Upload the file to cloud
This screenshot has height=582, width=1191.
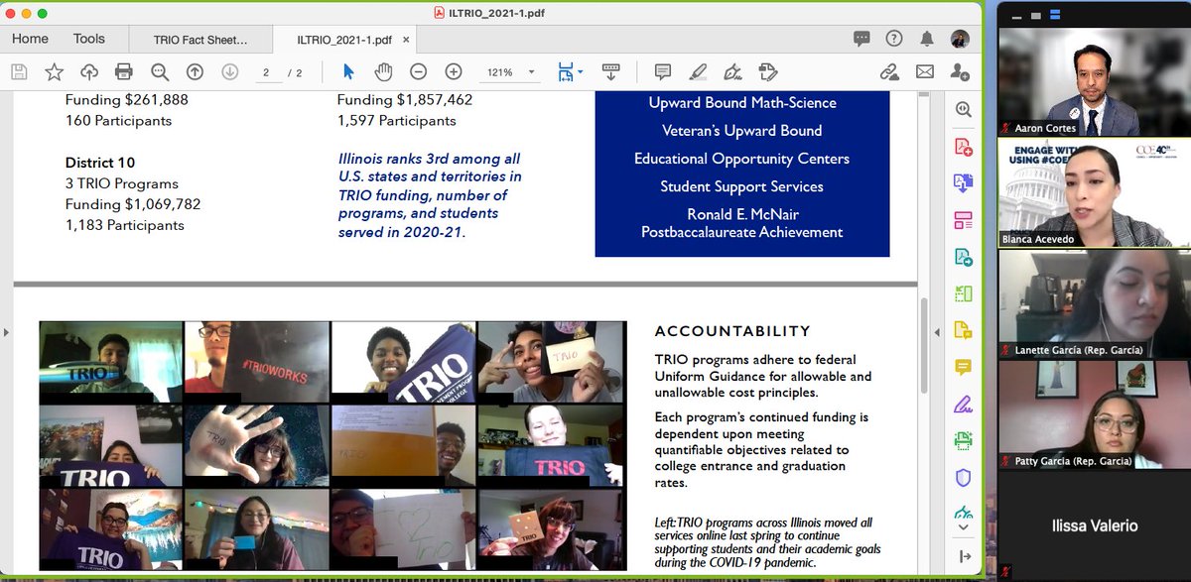point(89,71)
